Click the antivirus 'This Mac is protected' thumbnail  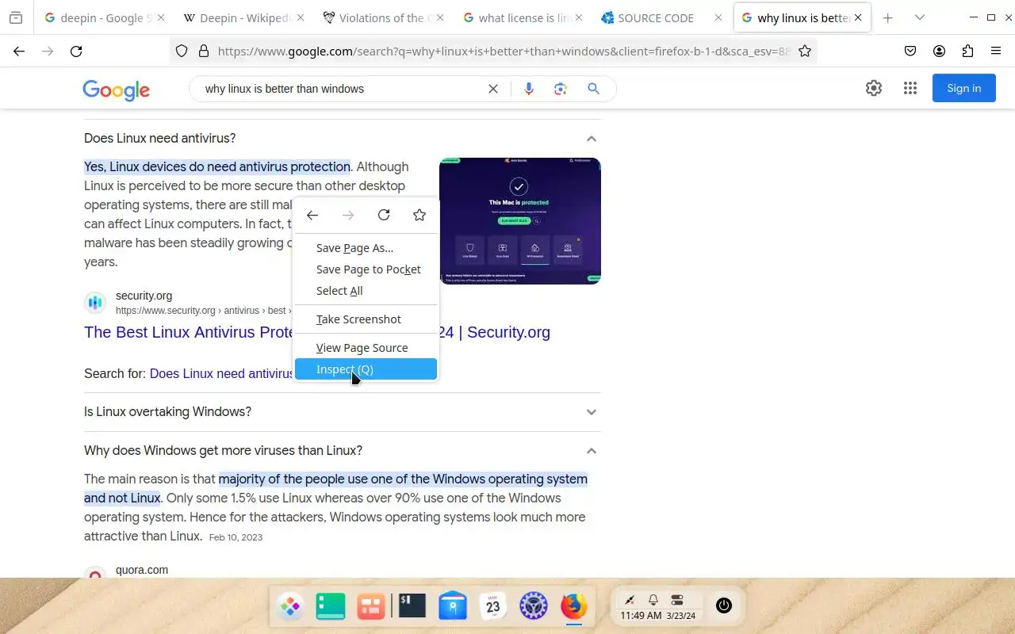click(x=520, y=221)
